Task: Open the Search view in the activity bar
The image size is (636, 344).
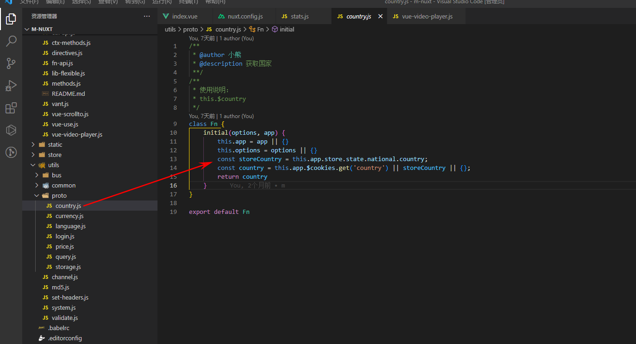Action: [x=11, y=41]
